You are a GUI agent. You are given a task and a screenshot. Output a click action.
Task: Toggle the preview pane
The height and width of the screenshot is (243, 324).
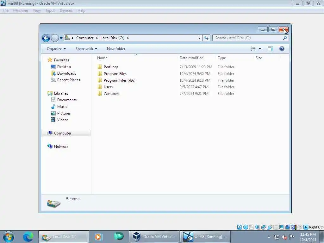pyautogui.click(x=271, y=49)
